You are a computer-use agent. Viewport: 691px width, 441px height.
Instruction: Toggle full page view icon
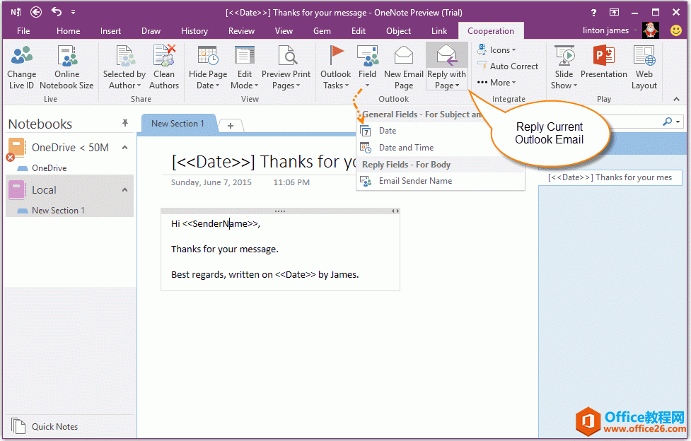pos(614,12)
